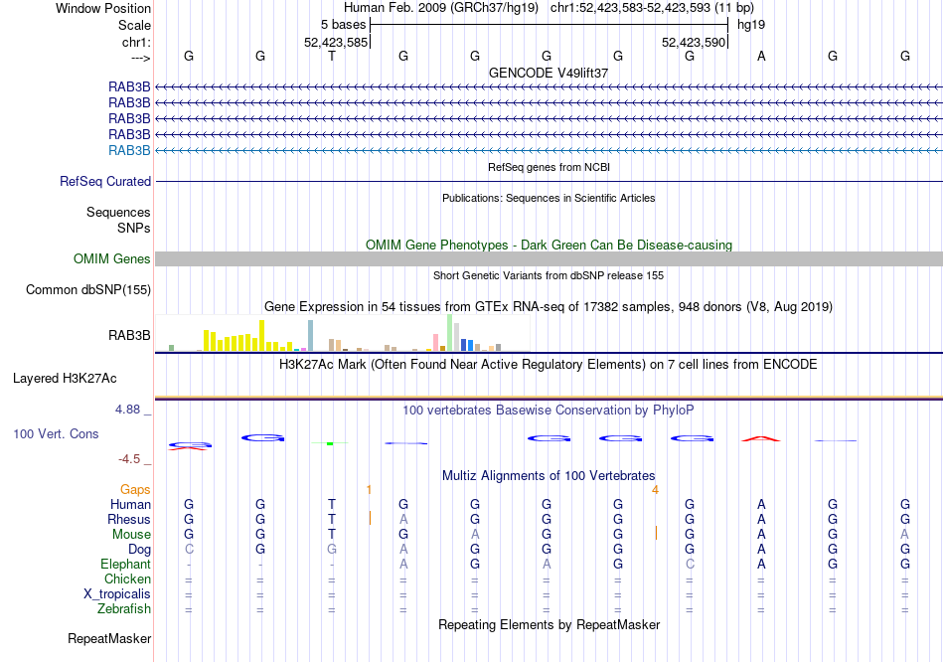
Task: Click the -4.5 lower conservation scale value
Action: [x=129, y=459]
